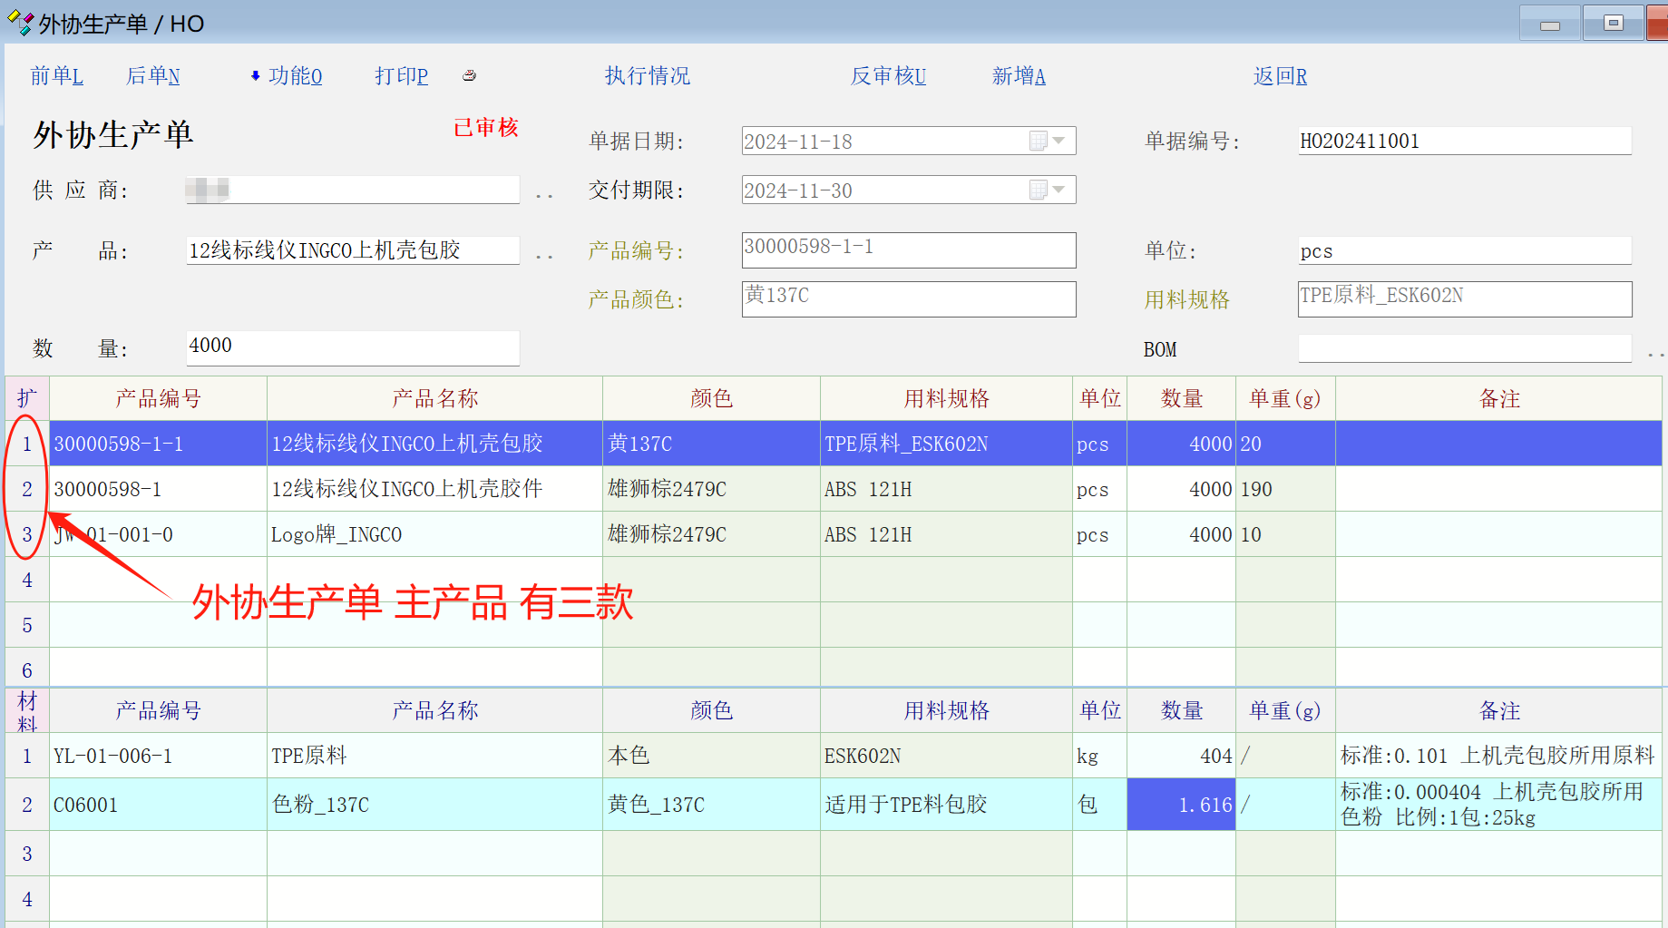Go to previous order with 前单L
The width and height of the screenshot is (1668, 928).
click(56, 76)
